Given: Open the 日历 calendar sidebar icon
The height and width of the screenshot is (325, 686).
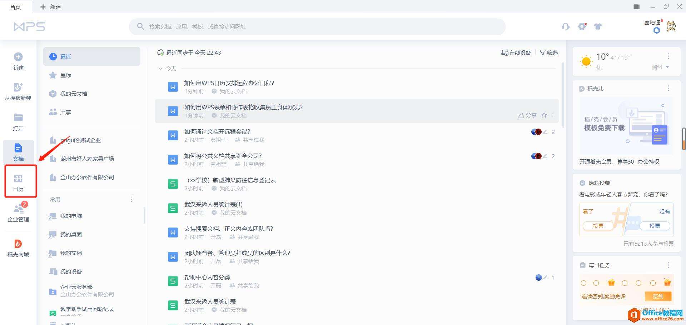Looking at the screenshot, I should 18,182.
